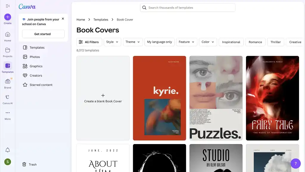This screenshot has height=172, width=305.
Task: Click the template search field
Action: pos(188,8)
